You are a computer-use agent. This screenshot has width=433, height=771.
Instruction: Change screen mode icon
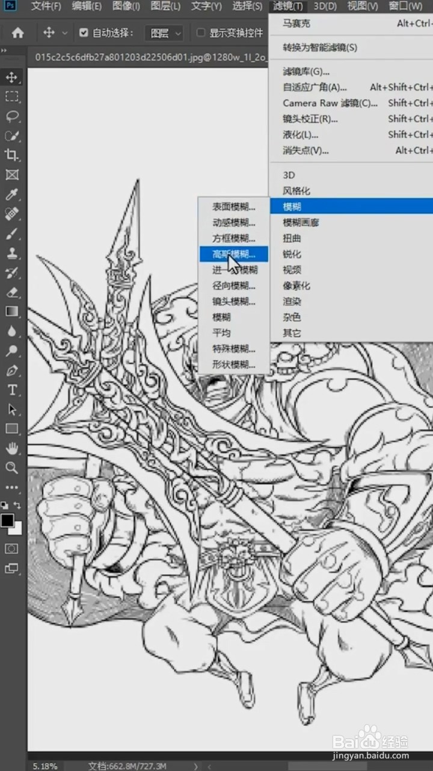point(12,567)
